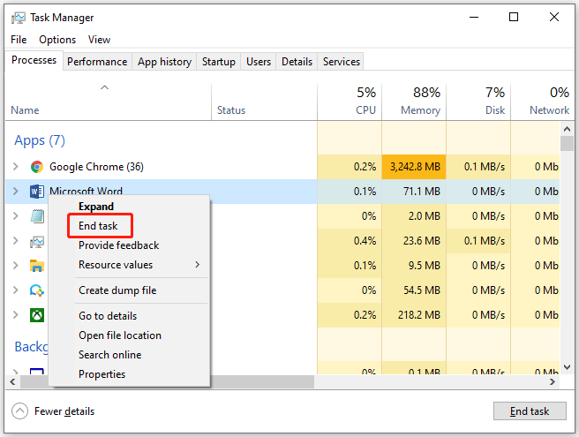Screen dimensions: 579x437
Task: Expand the Xbox app process row
Action: coord(16,315)
